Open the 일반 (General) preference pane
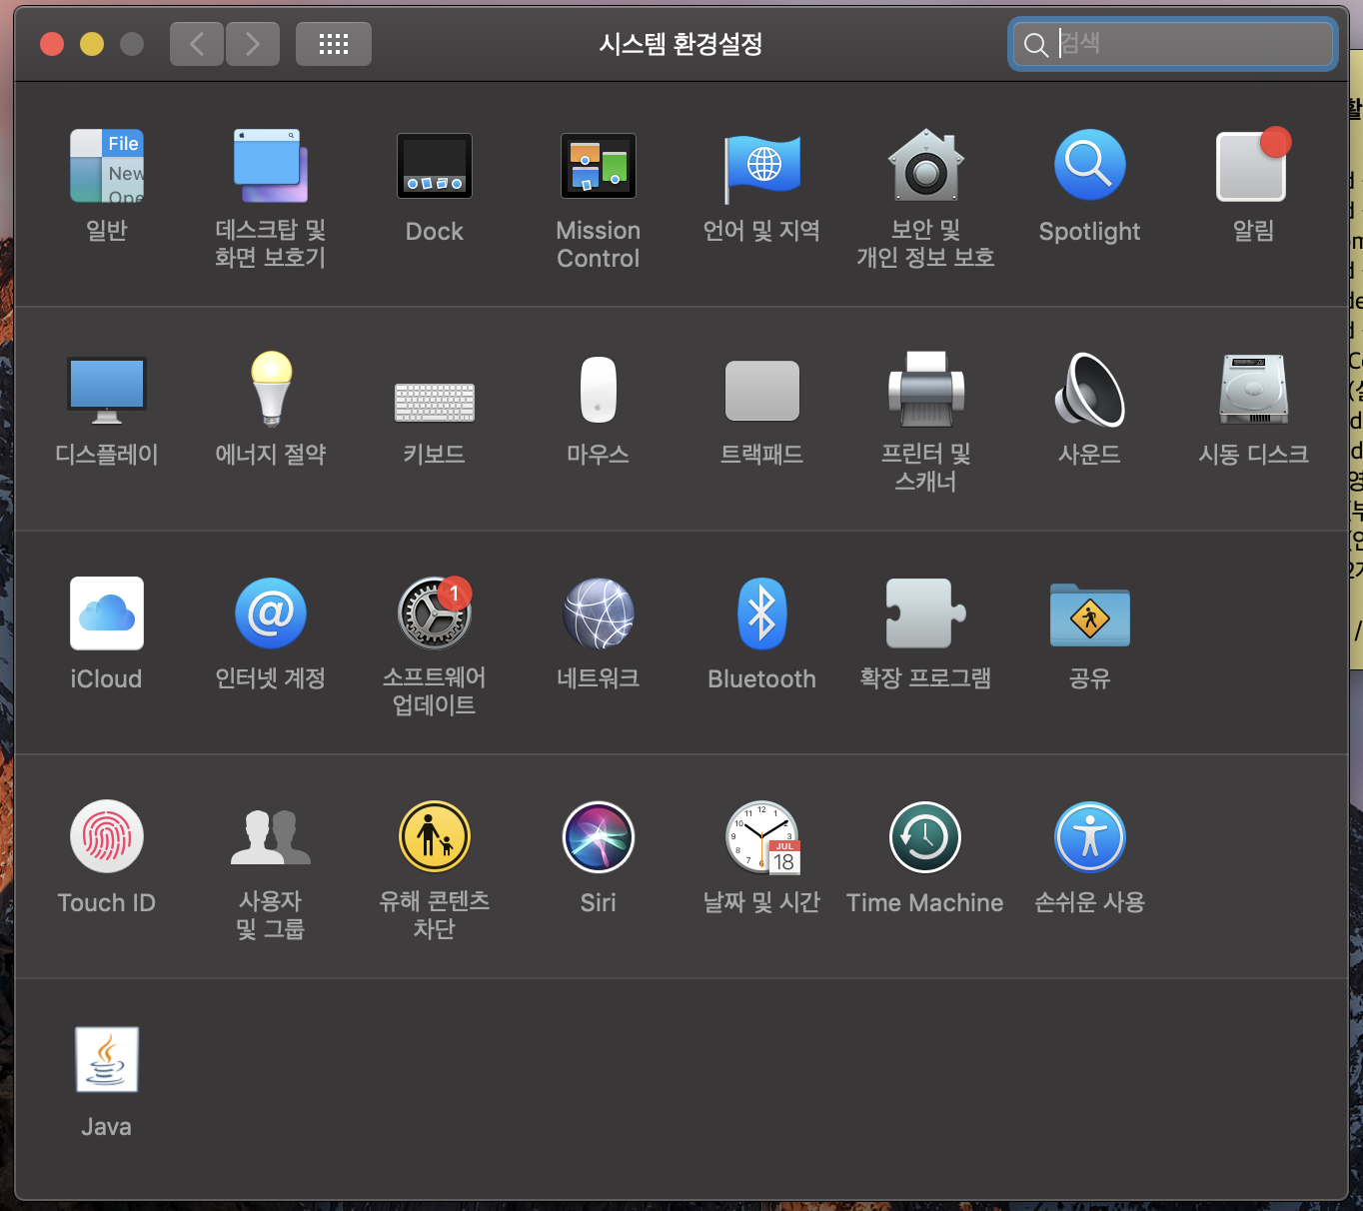This screenshot has height=1211, width=1363. [x=107, y=166]
